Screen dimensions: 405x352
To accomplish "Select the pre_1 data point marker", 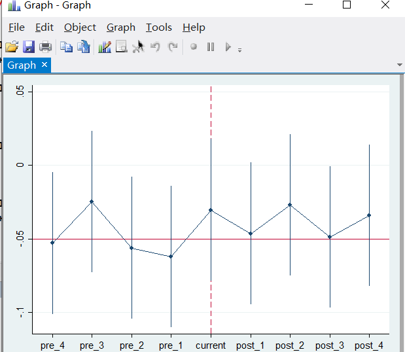I will pos(171,256).
